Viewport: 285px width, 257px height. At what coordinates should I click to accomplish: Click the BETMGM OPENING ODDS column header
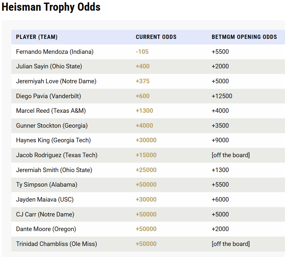coord(244,37)
